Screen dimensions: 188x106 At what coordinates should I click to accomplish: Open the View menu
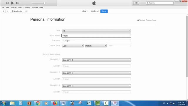point(20,8)
